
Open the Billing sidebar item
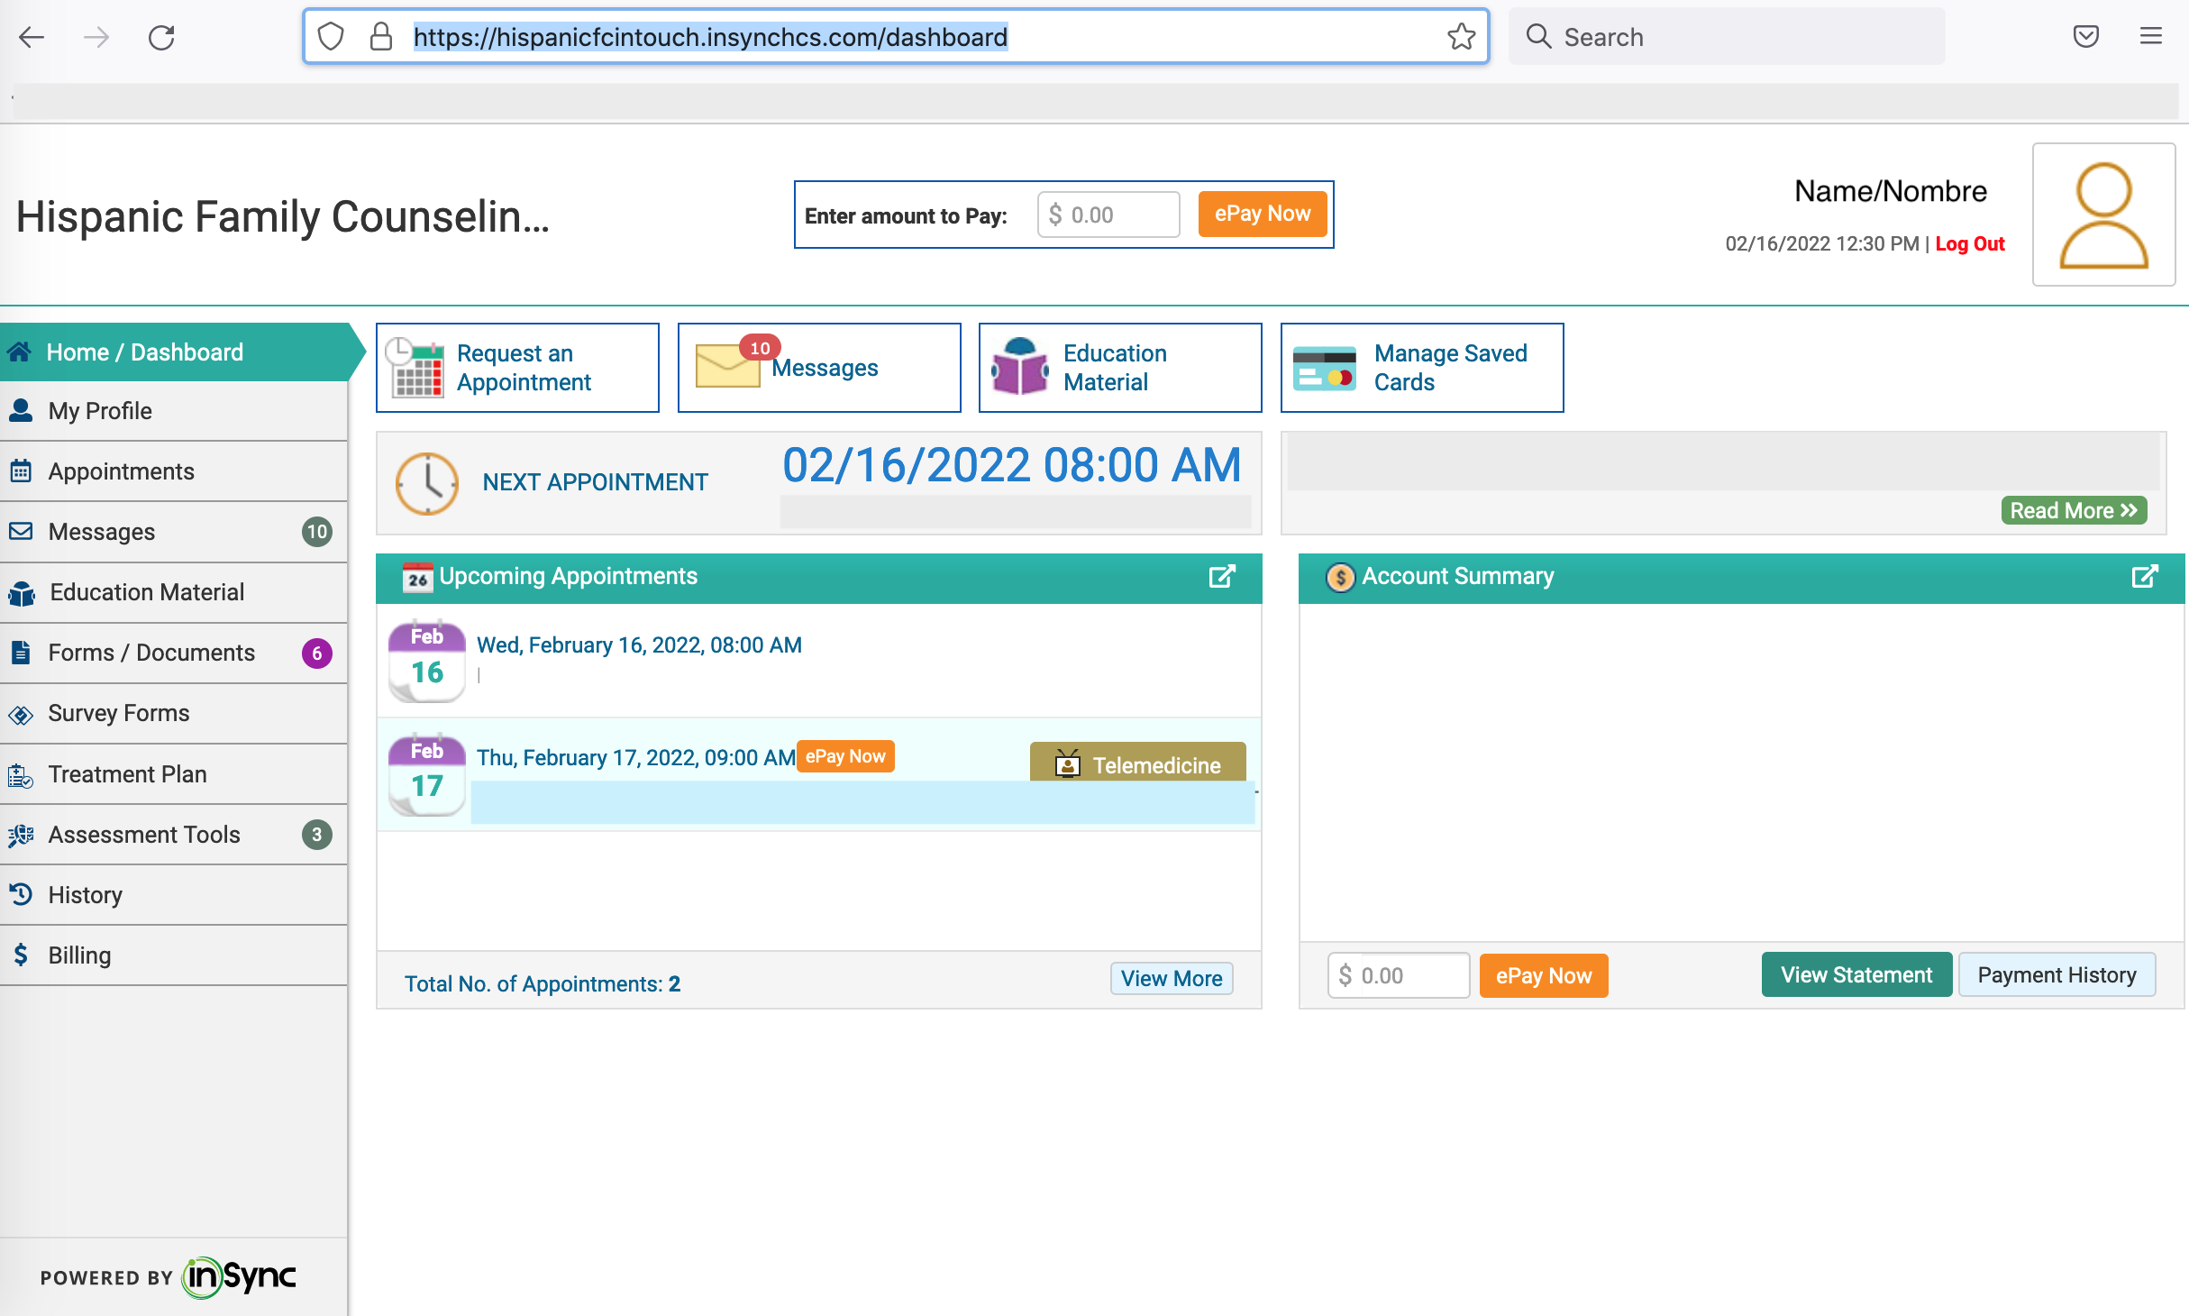click(79, 955)
